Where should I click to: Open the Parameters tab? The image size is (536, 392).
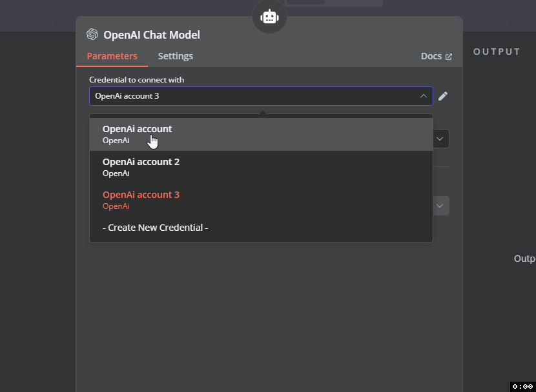point(112,56)
